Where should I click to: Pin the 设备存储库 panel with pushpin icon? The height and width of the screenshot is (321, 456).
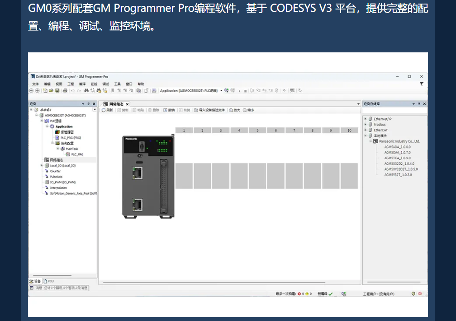click(x=419, y=104)
